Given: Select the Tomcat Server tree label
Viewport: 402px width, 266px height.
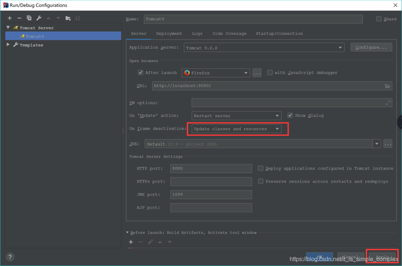Looking at the screenshot, I should point(37,28).
